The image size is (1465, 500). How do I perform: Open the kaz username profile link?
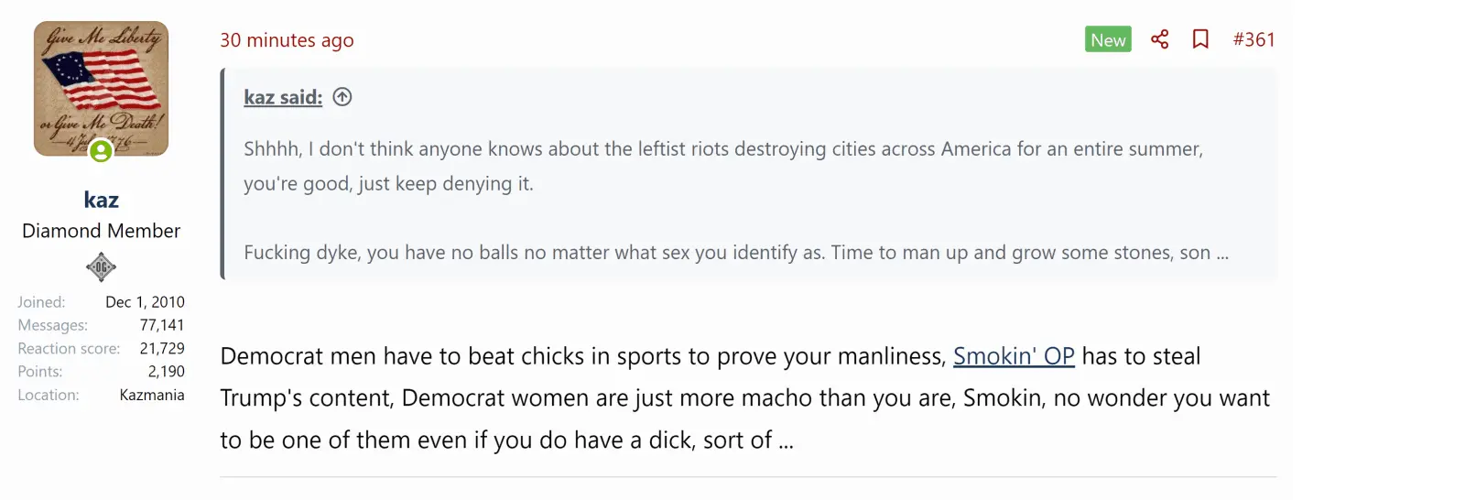point(101,200)
